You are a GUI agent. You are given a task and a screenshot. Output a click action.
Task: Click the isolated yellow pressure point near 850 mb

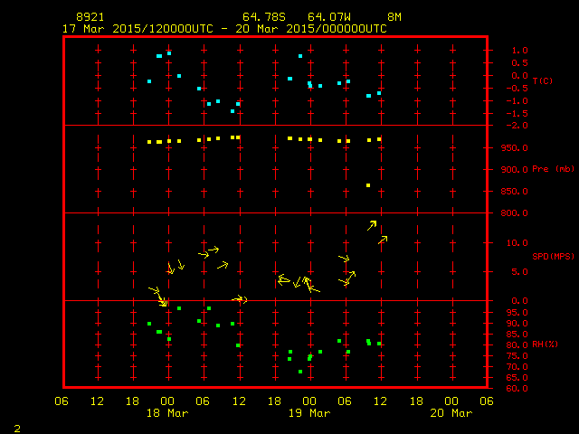tap(368, 185)
